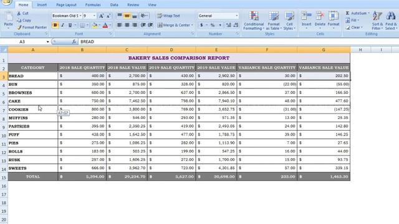Insert cells with Insert button
Screen dimensions: 399x224
click(x=306, y=20)
